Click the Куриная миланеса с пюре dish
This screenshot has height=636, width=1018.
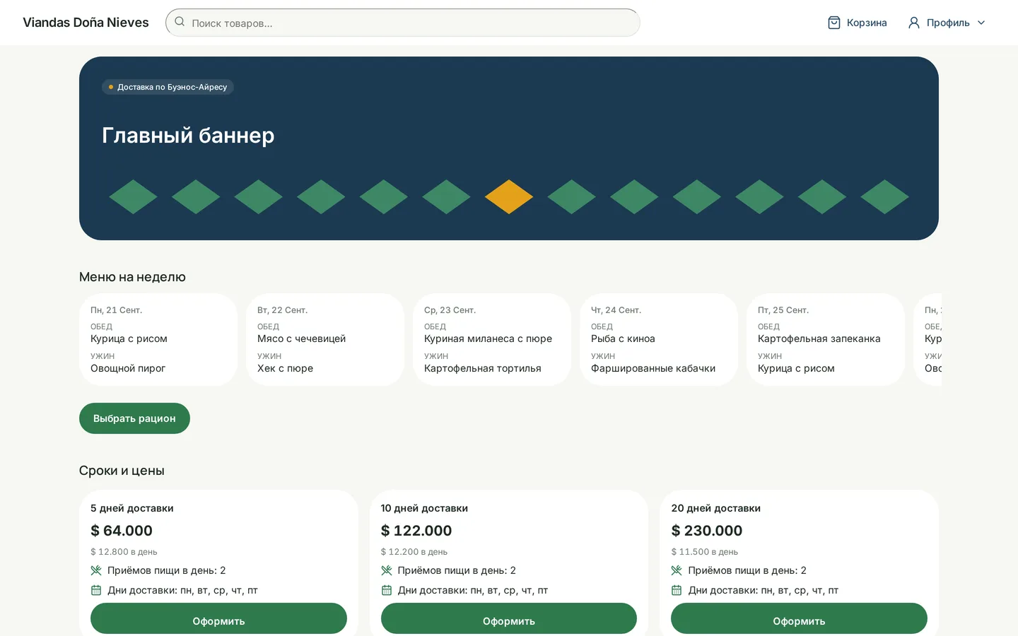[488, 338]
